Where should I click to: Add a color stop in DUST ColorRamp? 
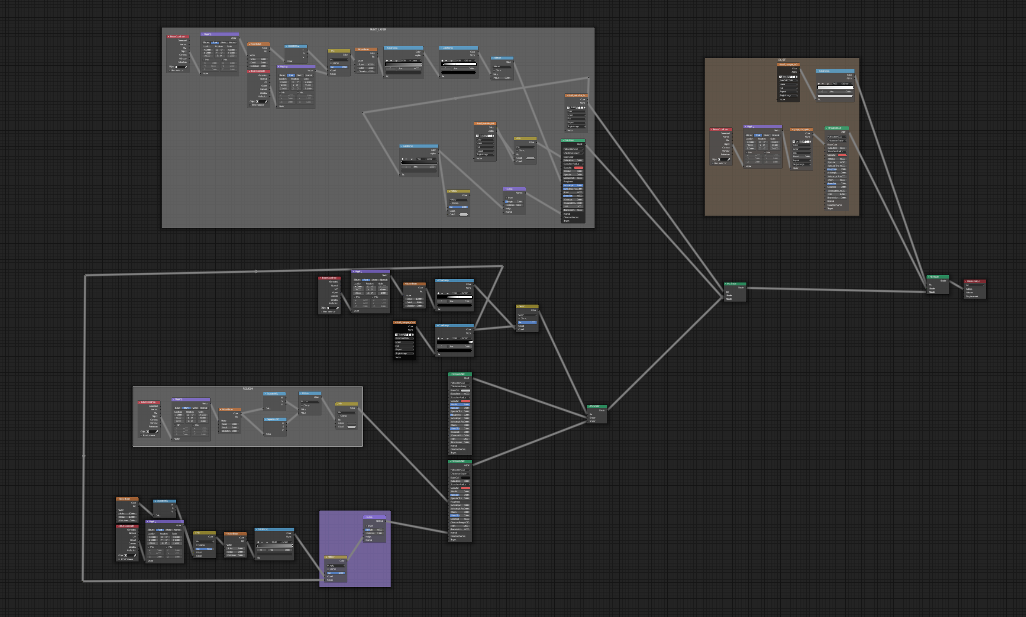(819, 84)
